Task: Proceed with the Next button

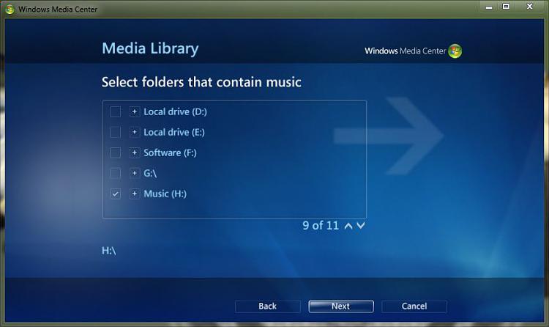Action: click(x=341, y=306)
